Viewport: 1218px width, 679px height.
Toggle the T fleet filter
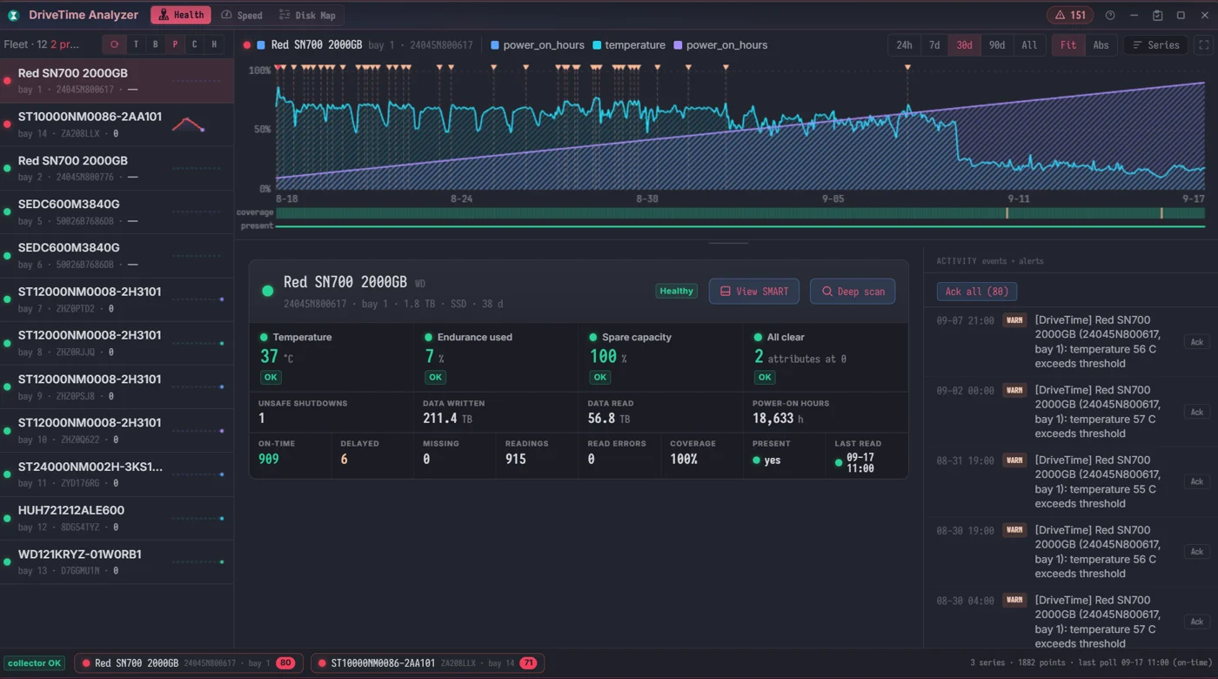[136, 44]
